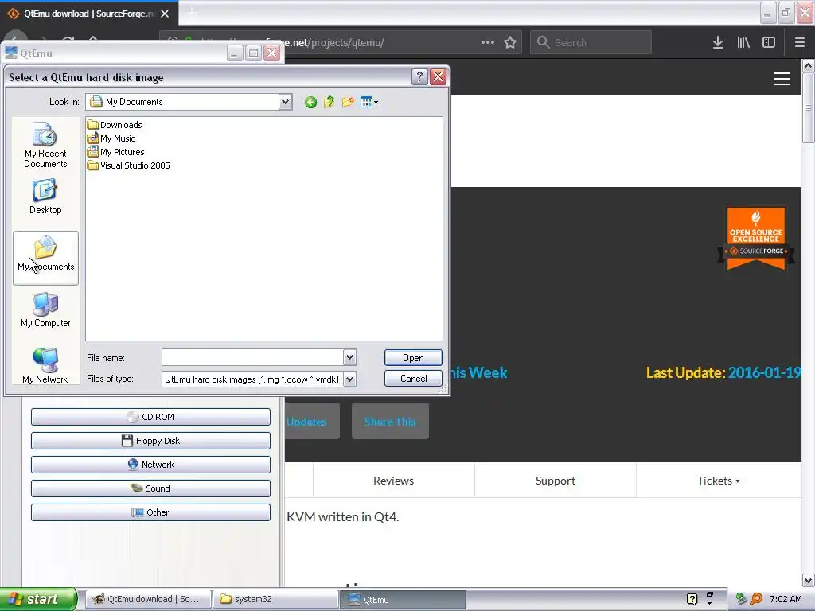Expand the Tickets tab dropdown
The width and height of the screenshot is (815, 611).
719,481
